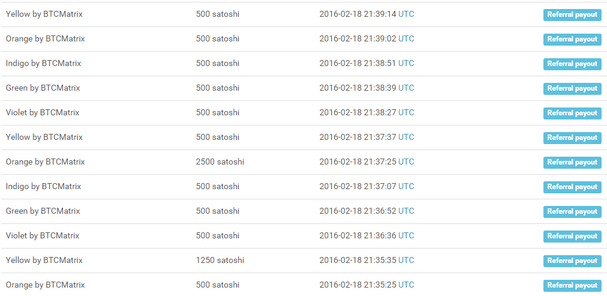Click the 1250 satoshi amount
The width and height of the screenshot is (607, 296).
tap(220, 260)
